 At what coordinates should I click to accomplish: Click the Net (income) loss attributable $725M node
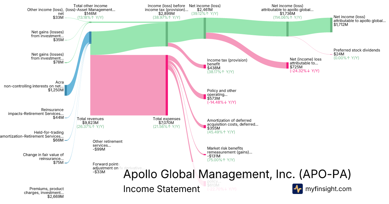[x=287, y=65]
